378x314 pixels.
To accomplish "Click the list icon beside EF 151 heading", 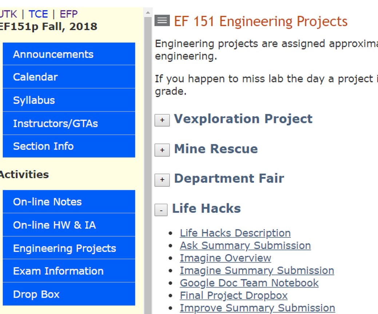I will (x=162, y=21).
